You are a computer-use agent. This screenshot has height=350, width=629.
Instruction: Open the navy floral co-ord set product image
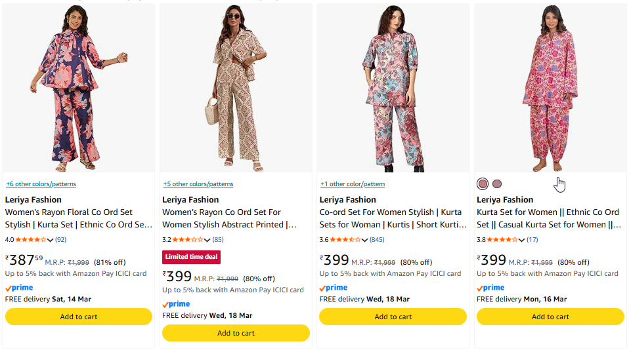pyautogui.click(x=79, y=88)
